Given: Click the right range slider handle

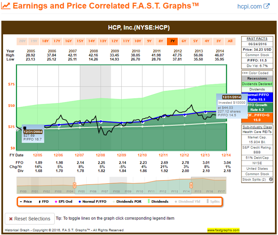Looking at the screenshot, I should coord(191,185).
